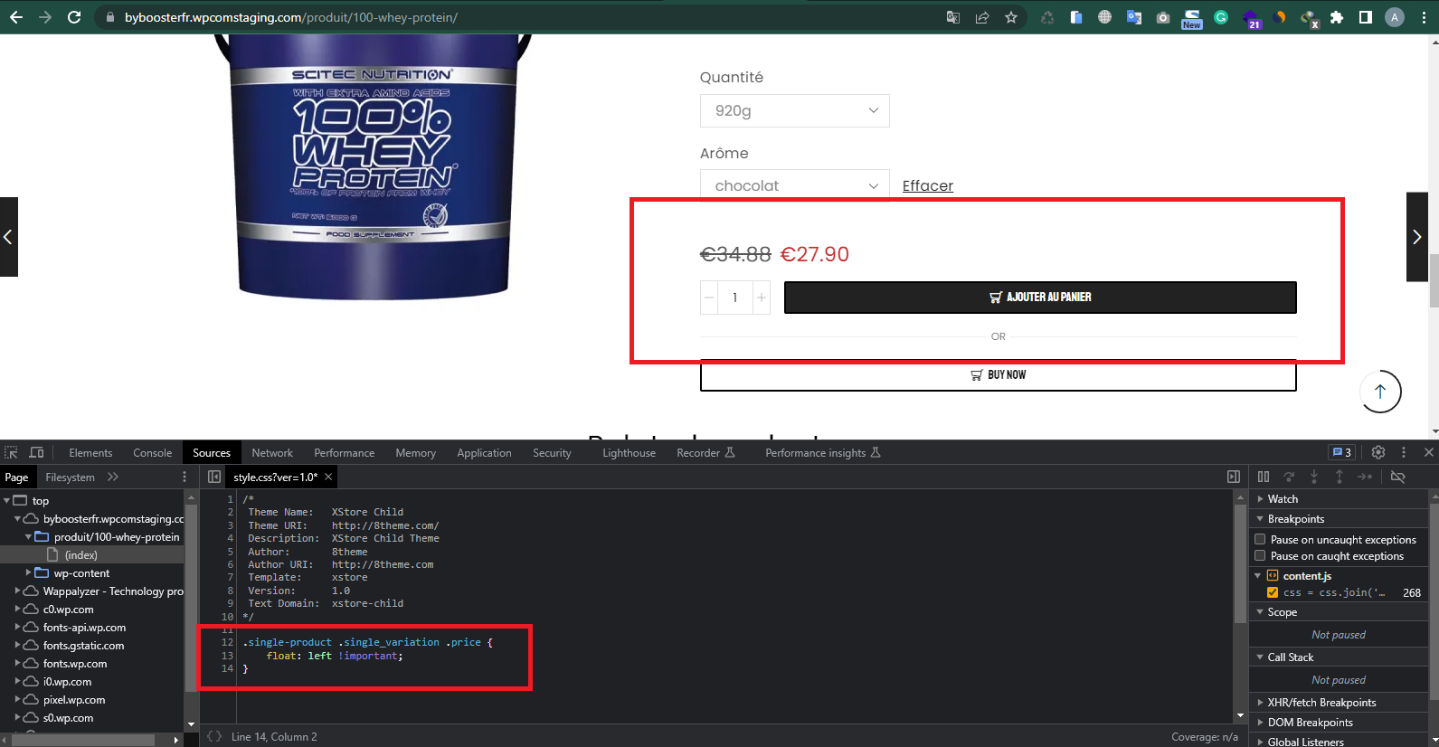Toggle the debugger sidebar panel
The width and height of the screenshot is (1439, 747).
1234,477
